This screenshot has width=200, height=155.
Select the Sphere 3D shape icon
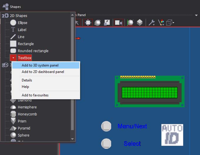(13, 135)
